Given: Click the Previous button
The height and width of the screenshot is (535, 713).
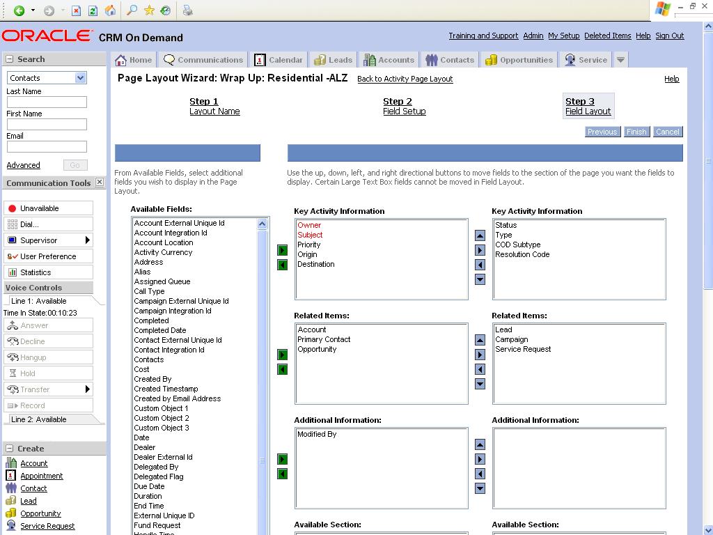Looking at the screenshot, I should pyautogui.click(x=602, y=132).
